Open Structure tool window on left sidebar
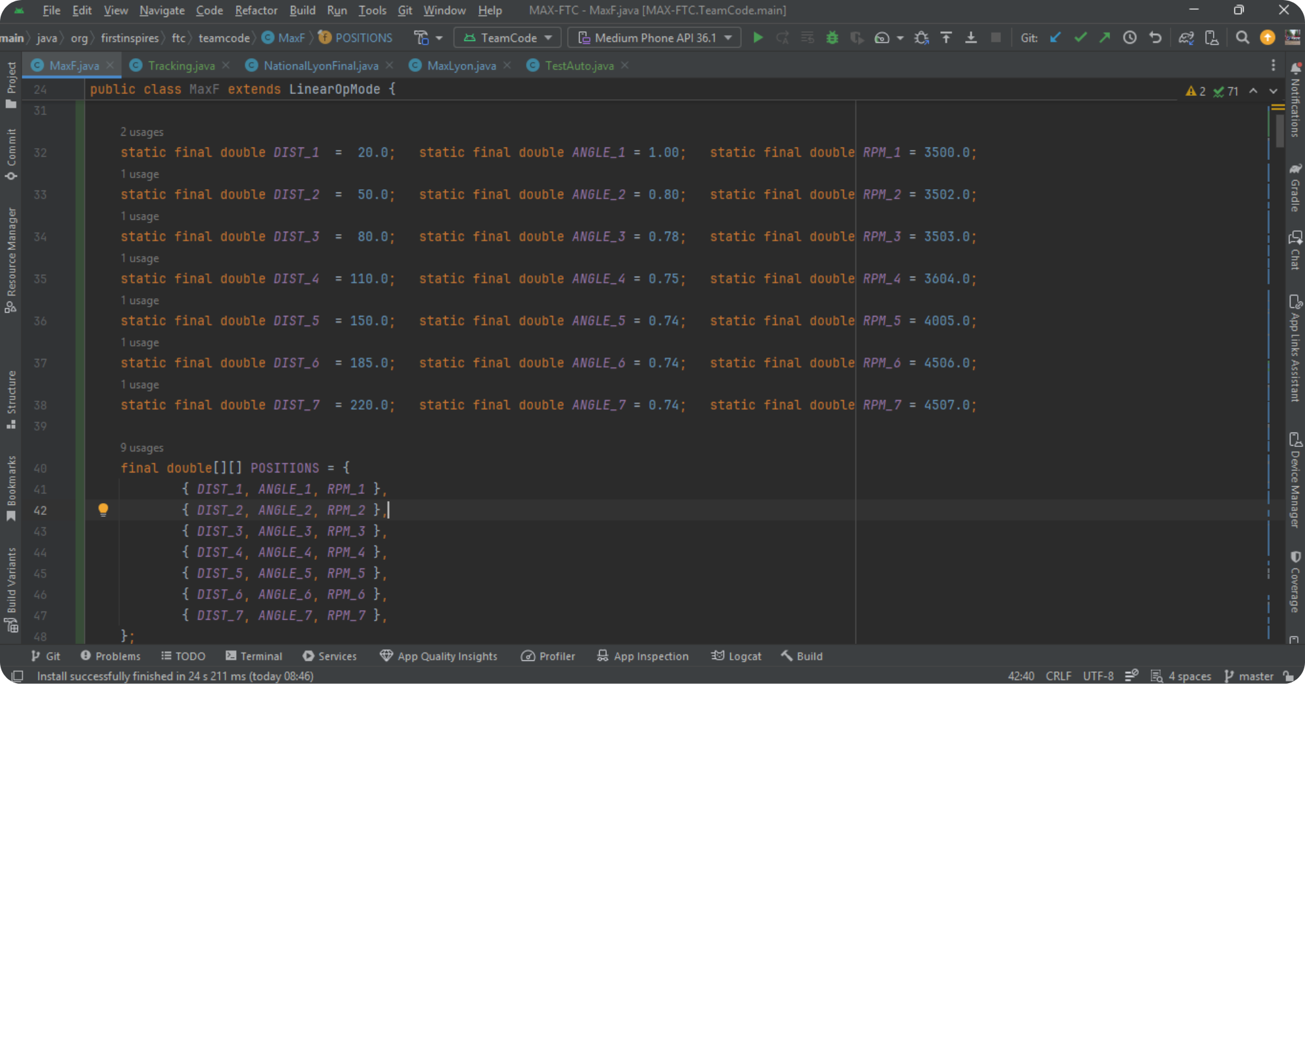This screenshot has height=1044, width=1305. 11,399
